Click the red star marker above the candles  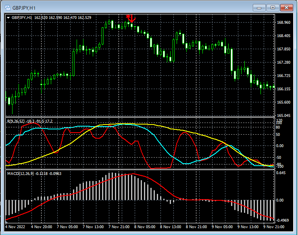pyautogui.click(x=128, y=16)
